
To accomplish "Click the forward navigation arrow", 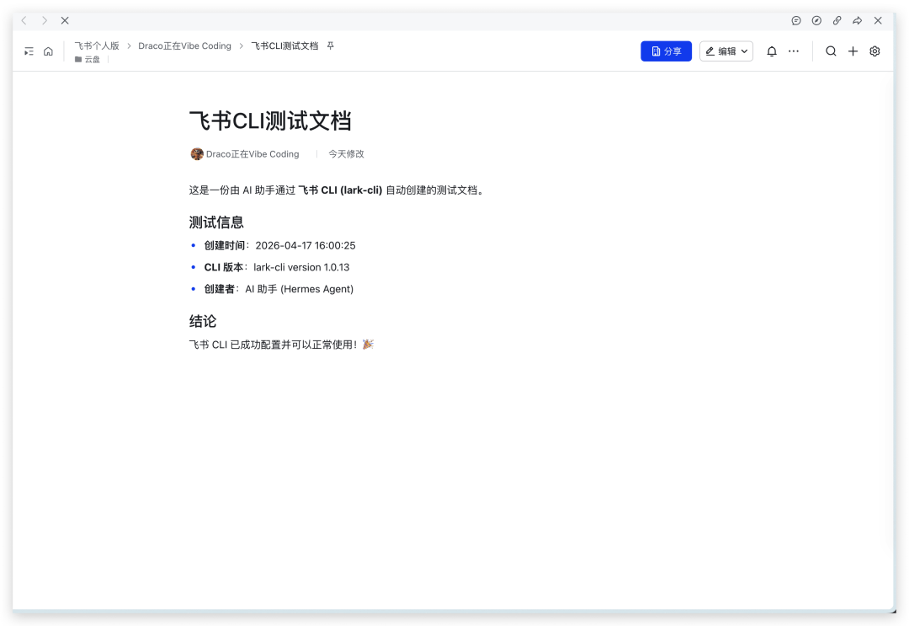I will click(45, 20).
